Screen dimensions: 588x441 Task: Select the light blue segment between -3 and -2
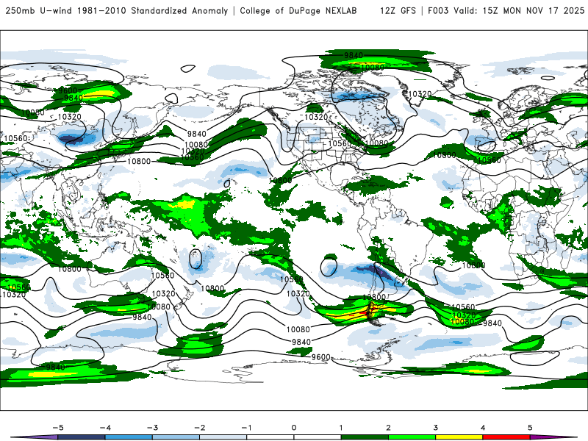pos(176,437)
